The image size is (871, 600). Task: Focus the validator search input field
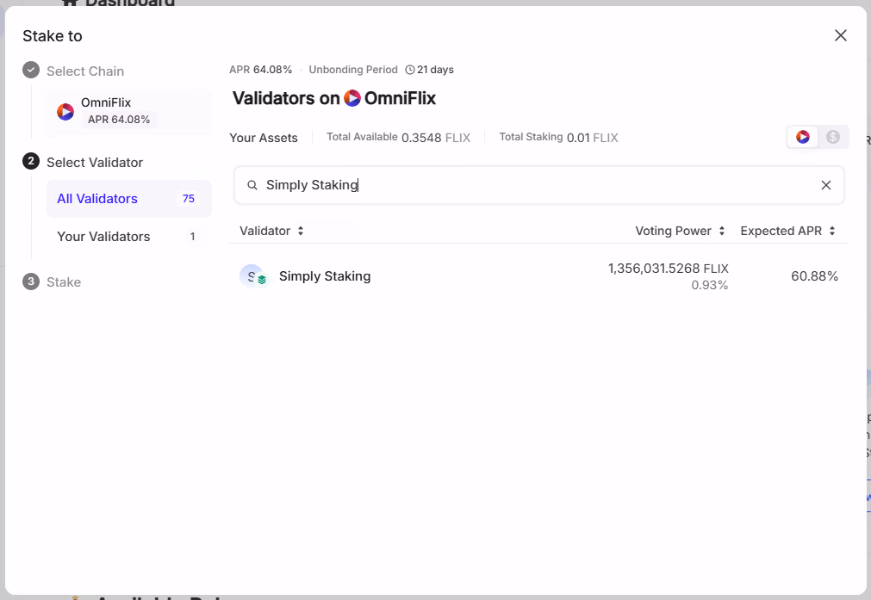pos(534,185)
